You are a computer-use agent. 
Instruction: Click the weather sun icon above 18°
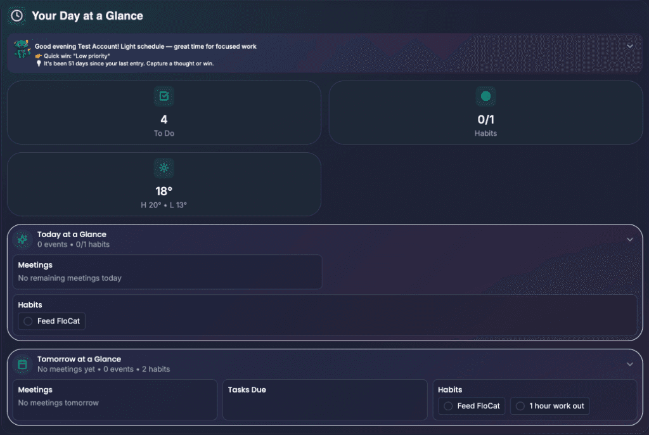click(x=164, y=168)
